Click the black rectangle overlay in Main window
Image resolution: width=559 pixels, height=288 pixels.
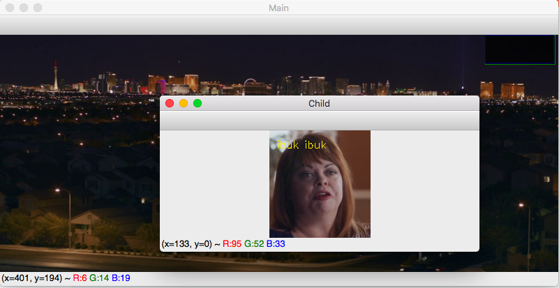(x=520, y=50)
